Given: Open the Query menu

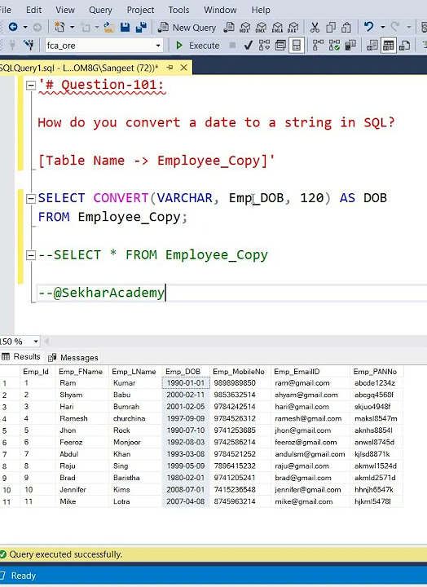Looking at the screenshot, I should click(x=100, y=10).
